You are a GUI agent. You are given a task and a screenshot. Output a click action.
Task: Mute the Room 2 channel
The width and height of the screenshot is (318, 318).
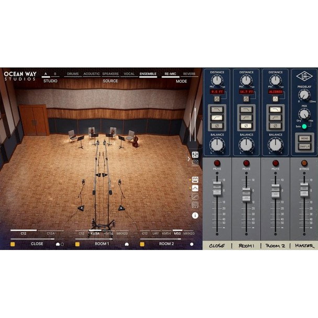(276, 163)
